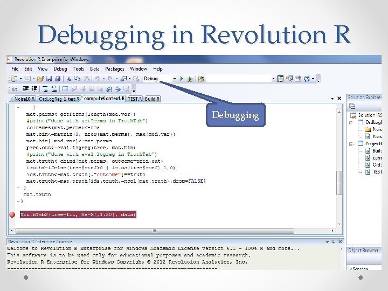The height and width of the screenshot is (291, 388).
Task: Open the active files list dropdown arrow
Action: click(x=332, y=99)
